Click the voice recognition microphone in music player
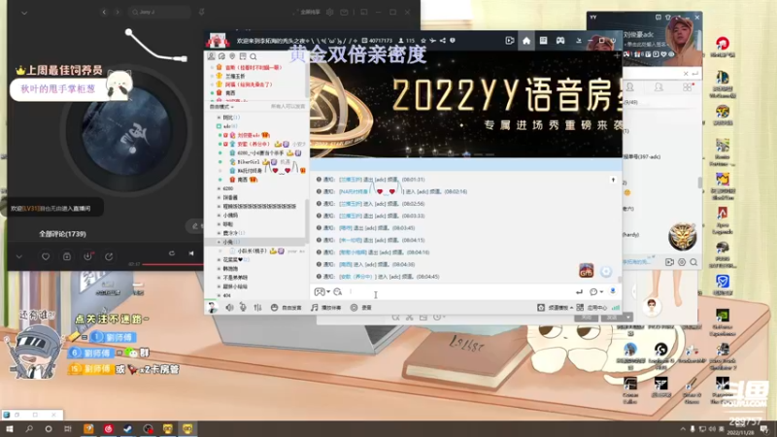 tap(202, 12)
